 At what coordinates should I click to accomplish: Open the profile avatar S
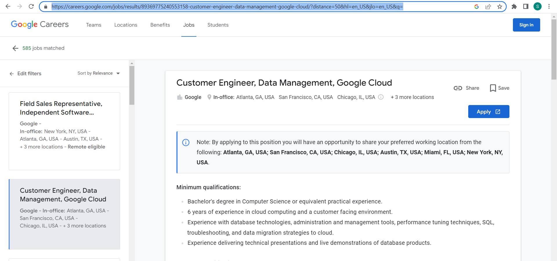[x=538, y=6]
